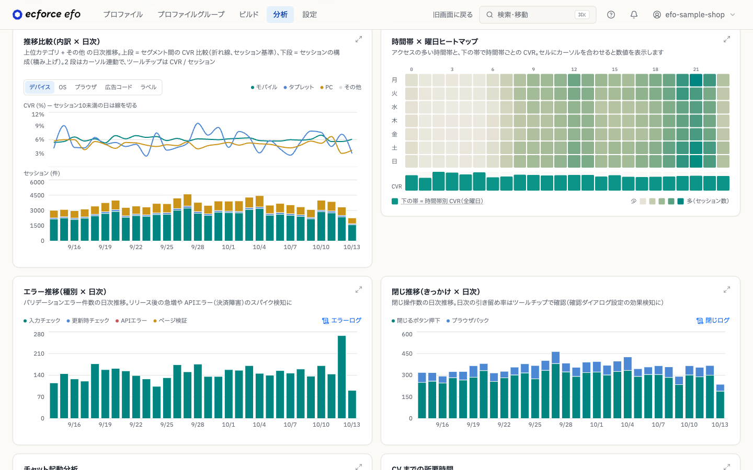Toggle the 閉じるボタン押下 legend series
The width and height of the screenshot is (753, 470).
(416, 321)
